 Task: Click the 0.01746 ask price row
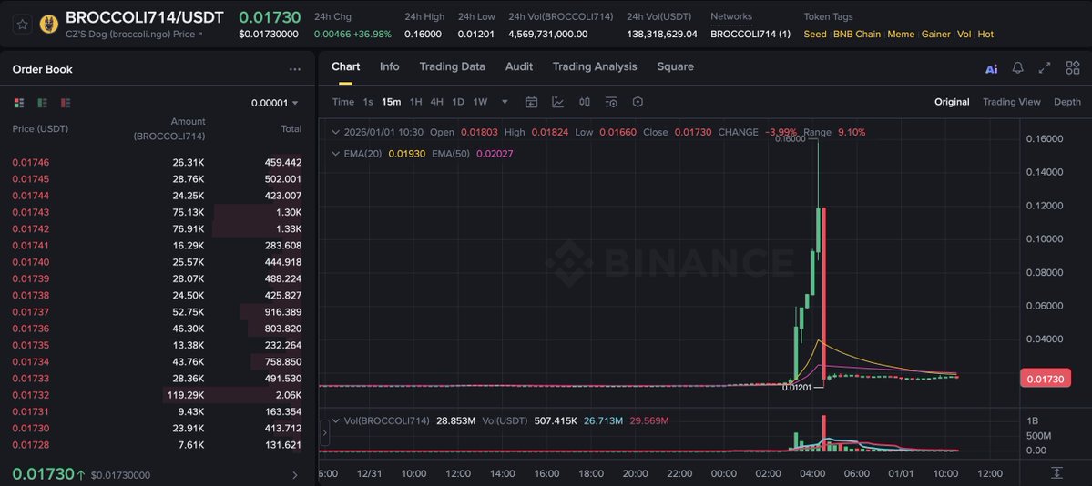pyautogui.click(x=31, y=162)
